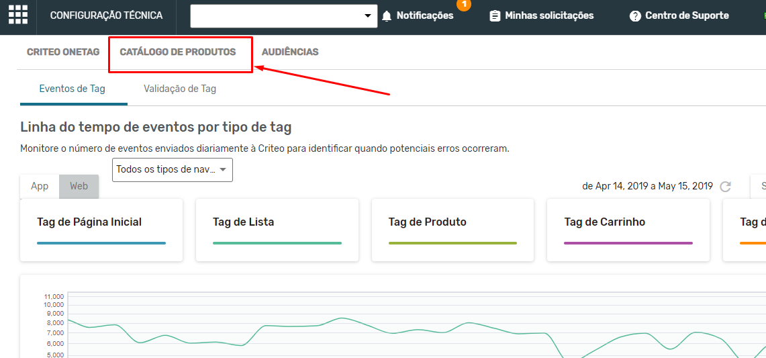Click purple line under Tag de Carrinho
Viewport: 766px width, 358px height.
(628, 243)
